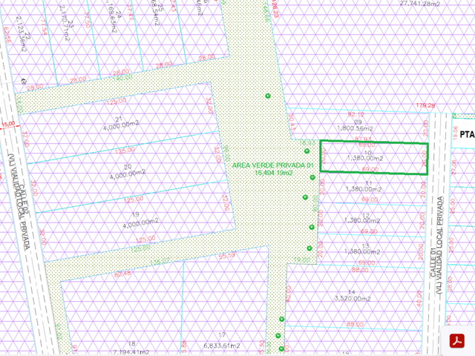This screenshot has height=356, width=475.
Task: Click the dimension '77.54'
Action: point(44,27)
